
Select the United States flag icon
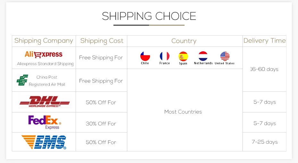click(x=225, y=56)
